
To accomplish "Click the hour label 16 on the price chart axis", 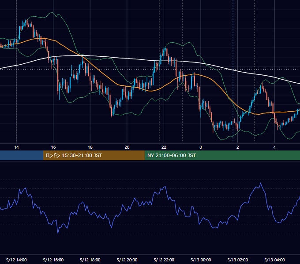I will click(x=53, y=147).
